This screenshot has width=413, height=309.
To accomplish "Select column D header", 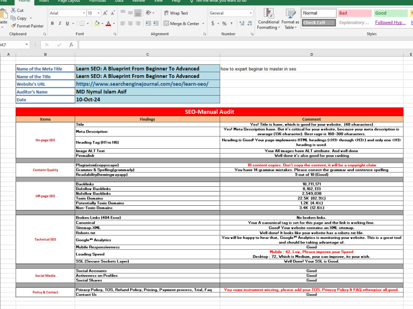I will point(311,54).
